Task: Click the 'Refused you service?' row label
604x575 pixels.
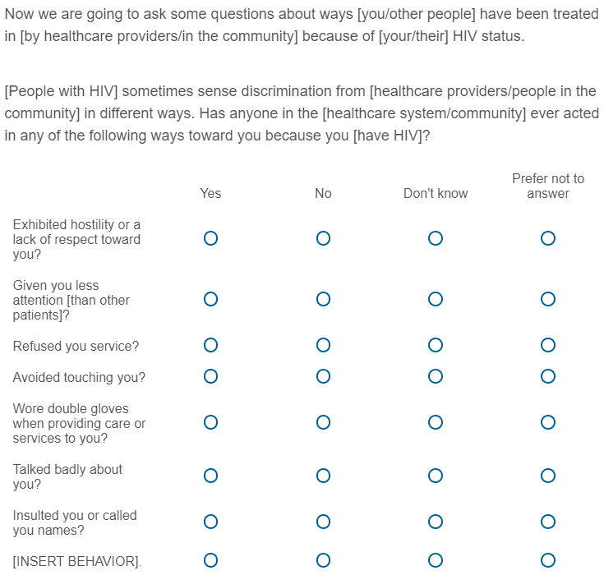Action: tap(76, 347)
